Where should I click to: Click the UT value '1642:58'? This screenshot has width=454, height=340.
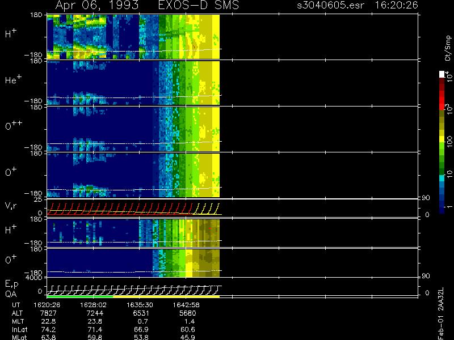(186, 305)
